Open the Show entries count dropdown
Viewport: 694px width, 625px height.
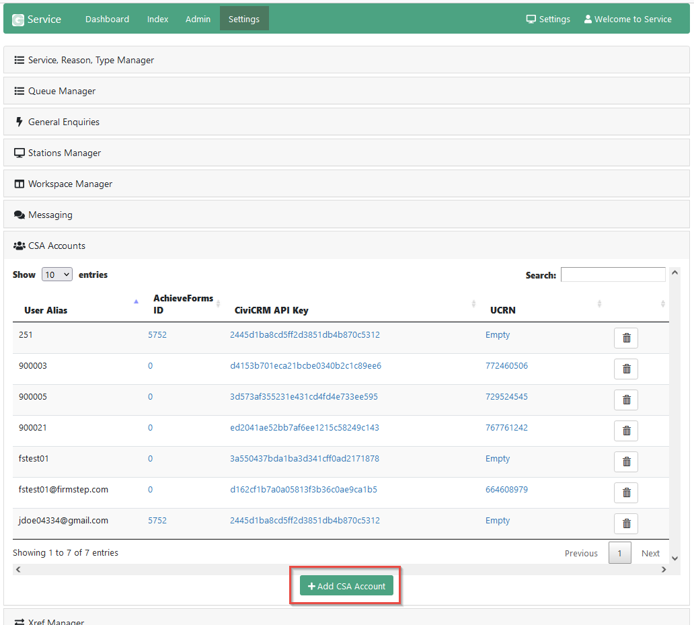[x=57, y=274]
